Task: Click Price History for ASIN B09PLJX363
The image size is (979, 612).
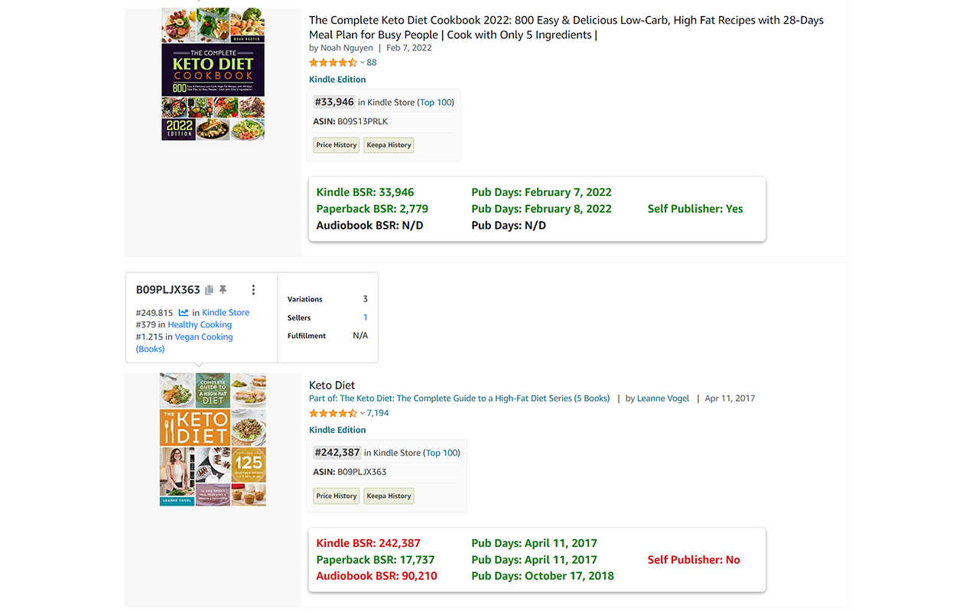Action: pos(337,496)
